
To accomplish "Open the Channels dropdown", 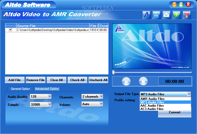I will pos(101,97).
